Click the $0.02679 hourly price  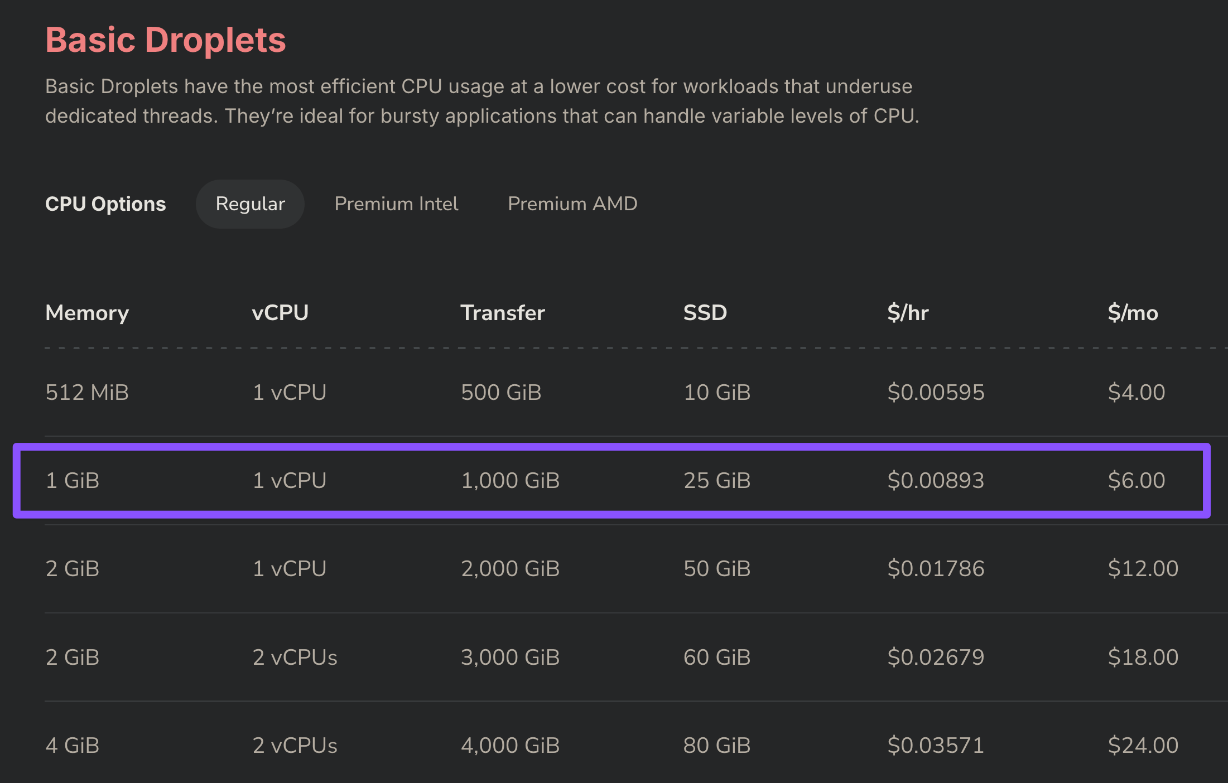[936, 657]
